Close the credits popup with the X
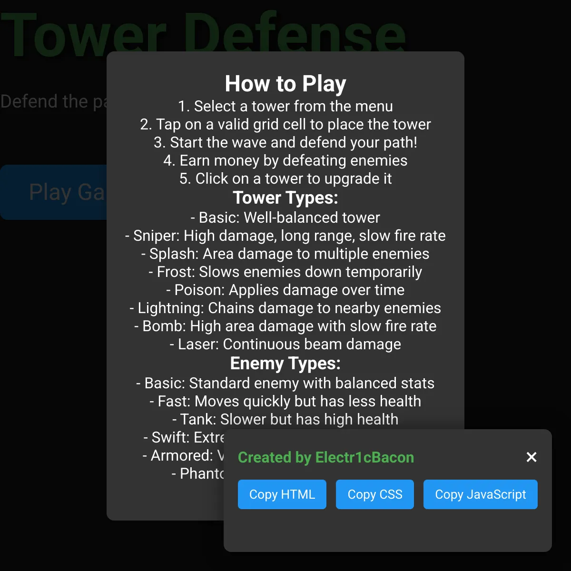Viewport: 571px width, 571px height. point(532,457)
